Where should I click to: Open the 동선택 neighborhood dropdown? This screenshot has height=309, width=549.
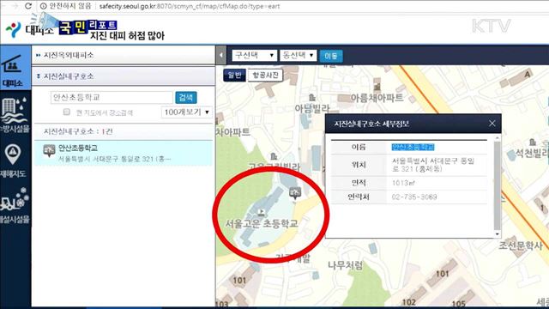click(x=298, y=55)
